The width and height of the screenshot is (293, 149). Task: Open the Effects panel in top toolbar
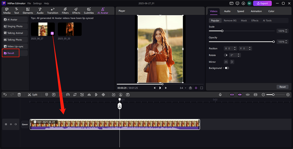[x=76, y=11]
